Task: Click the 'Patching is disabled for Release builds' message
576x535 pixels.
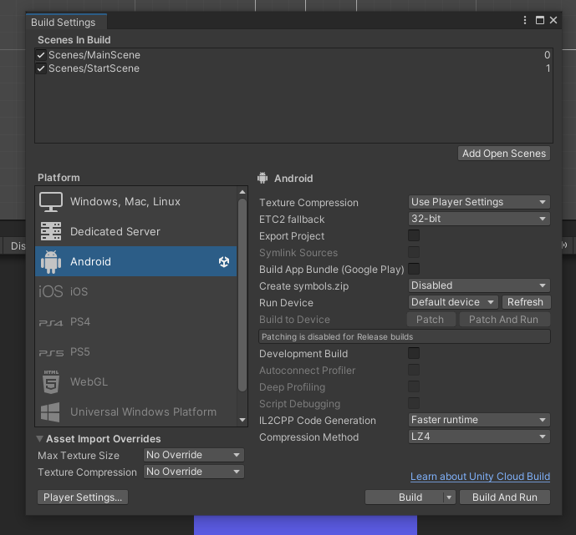Action: [x=405, y=336]
